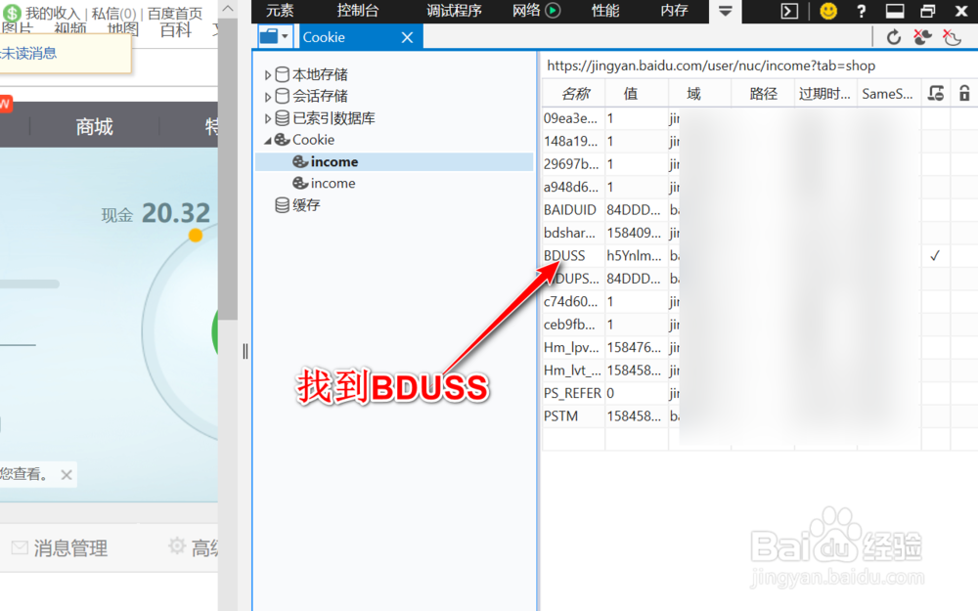Select the 09ea3e... cookie row

coord(760,118)
